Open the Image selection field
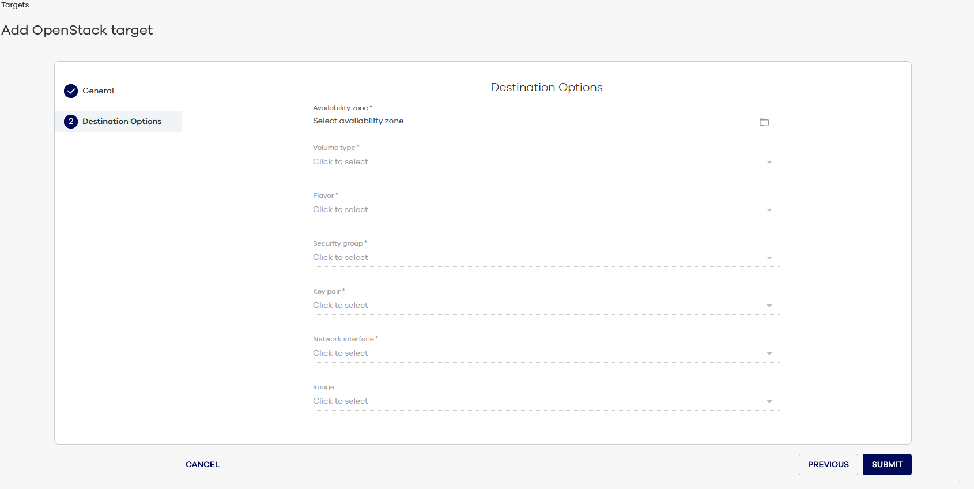 click(536, 401)
